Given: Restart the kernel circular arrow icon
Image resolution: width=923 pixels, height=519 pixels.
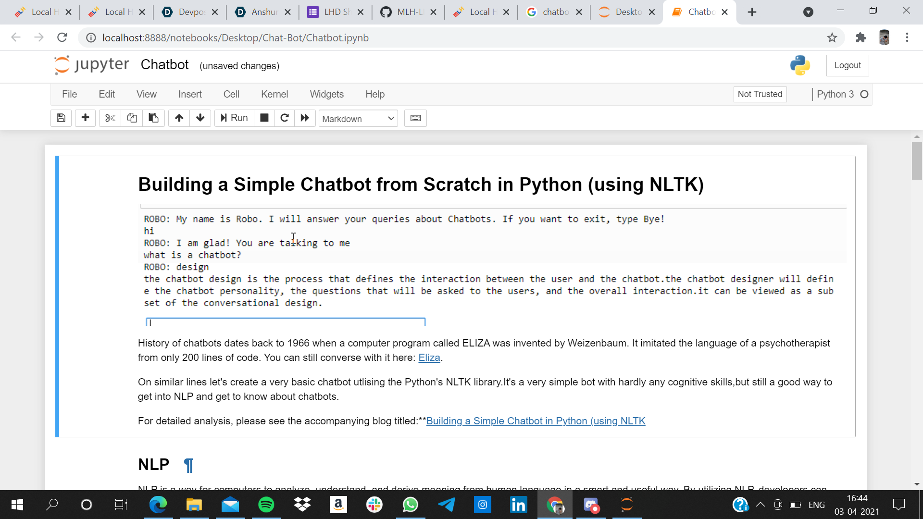Looking at the screenshot, I should [285, 118].
